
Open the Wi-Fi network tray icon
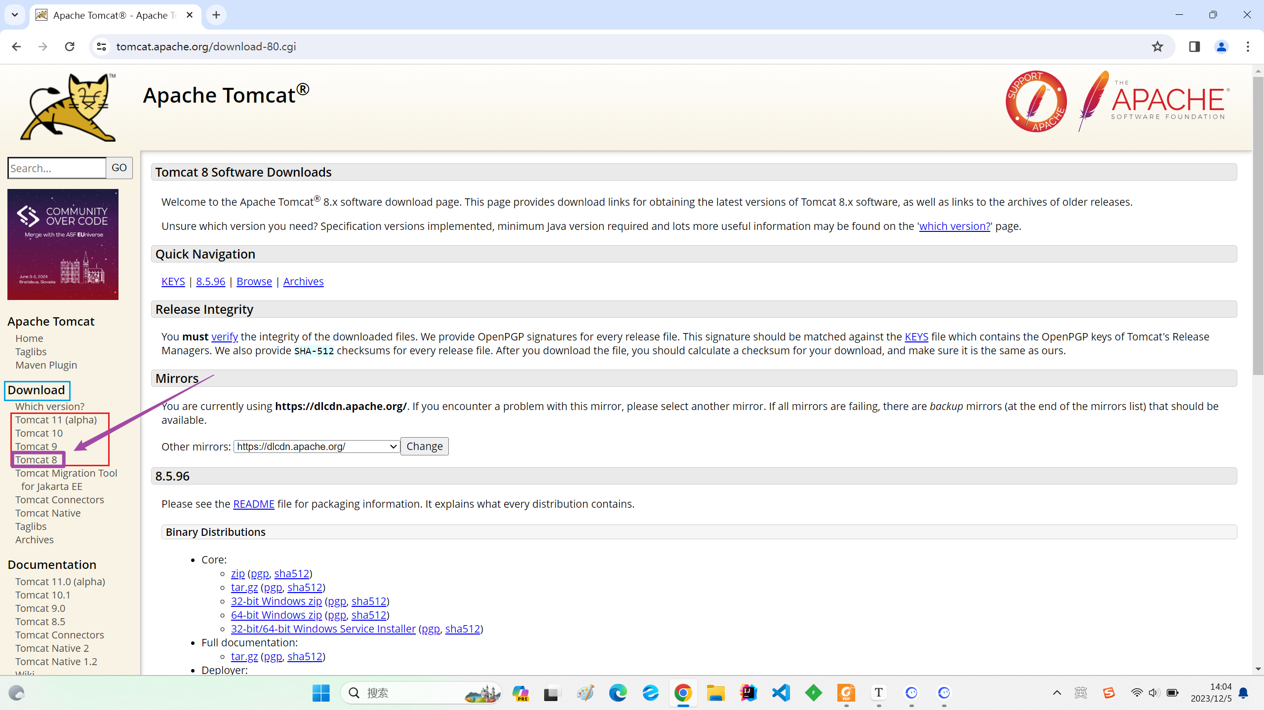click(1137, 693)
